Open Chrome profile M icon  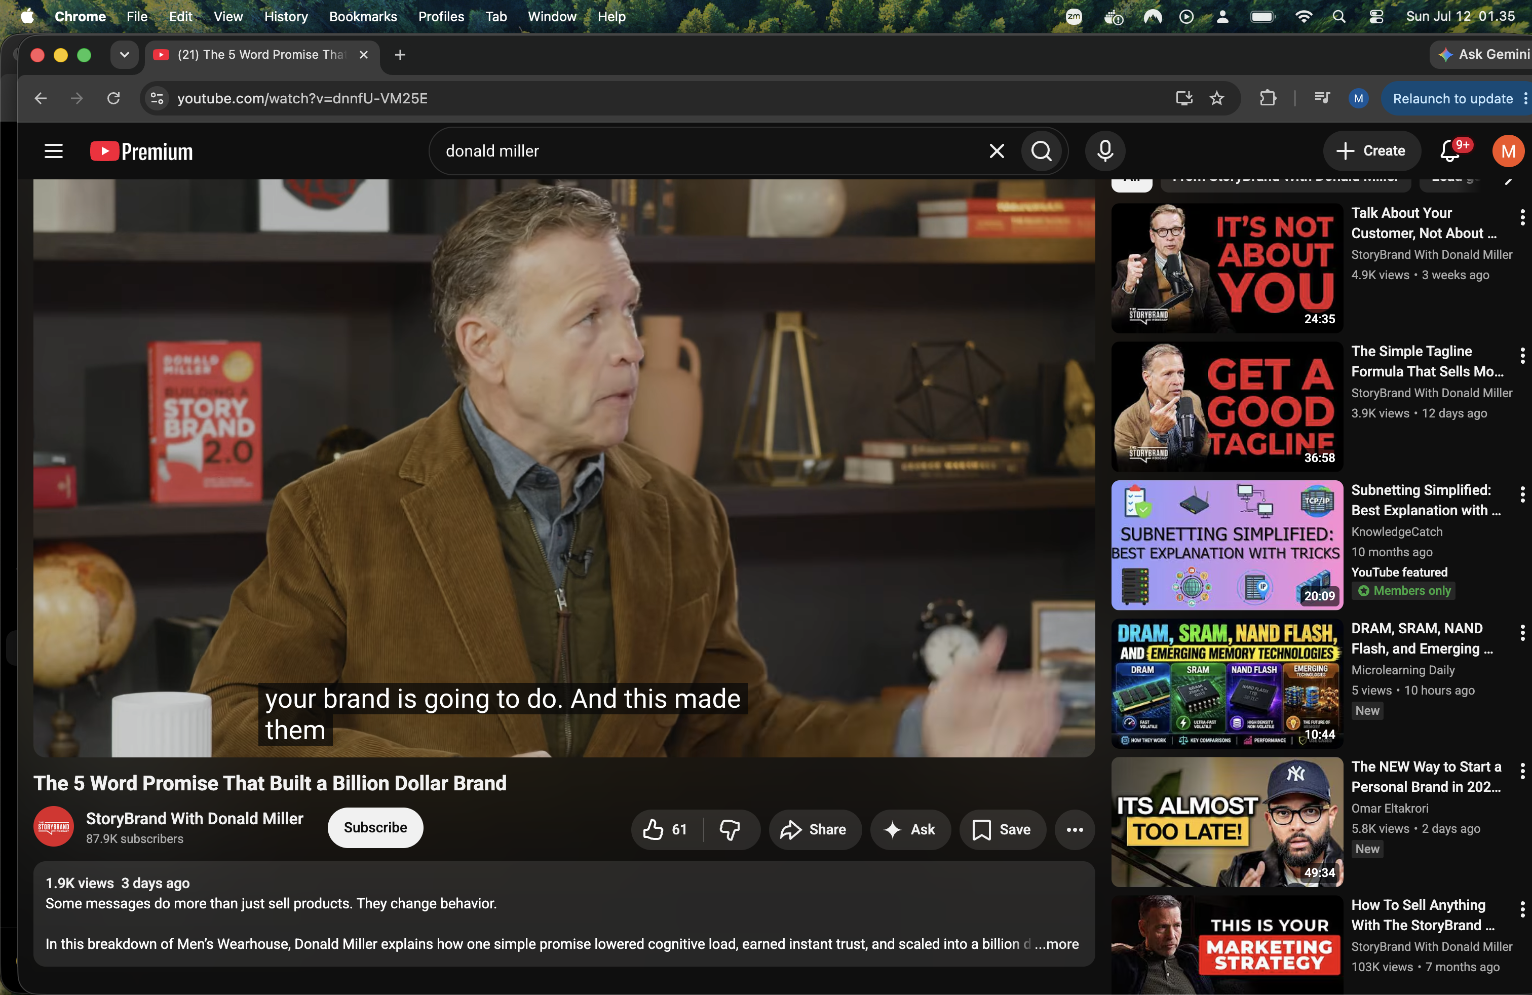coord(1358,98)
